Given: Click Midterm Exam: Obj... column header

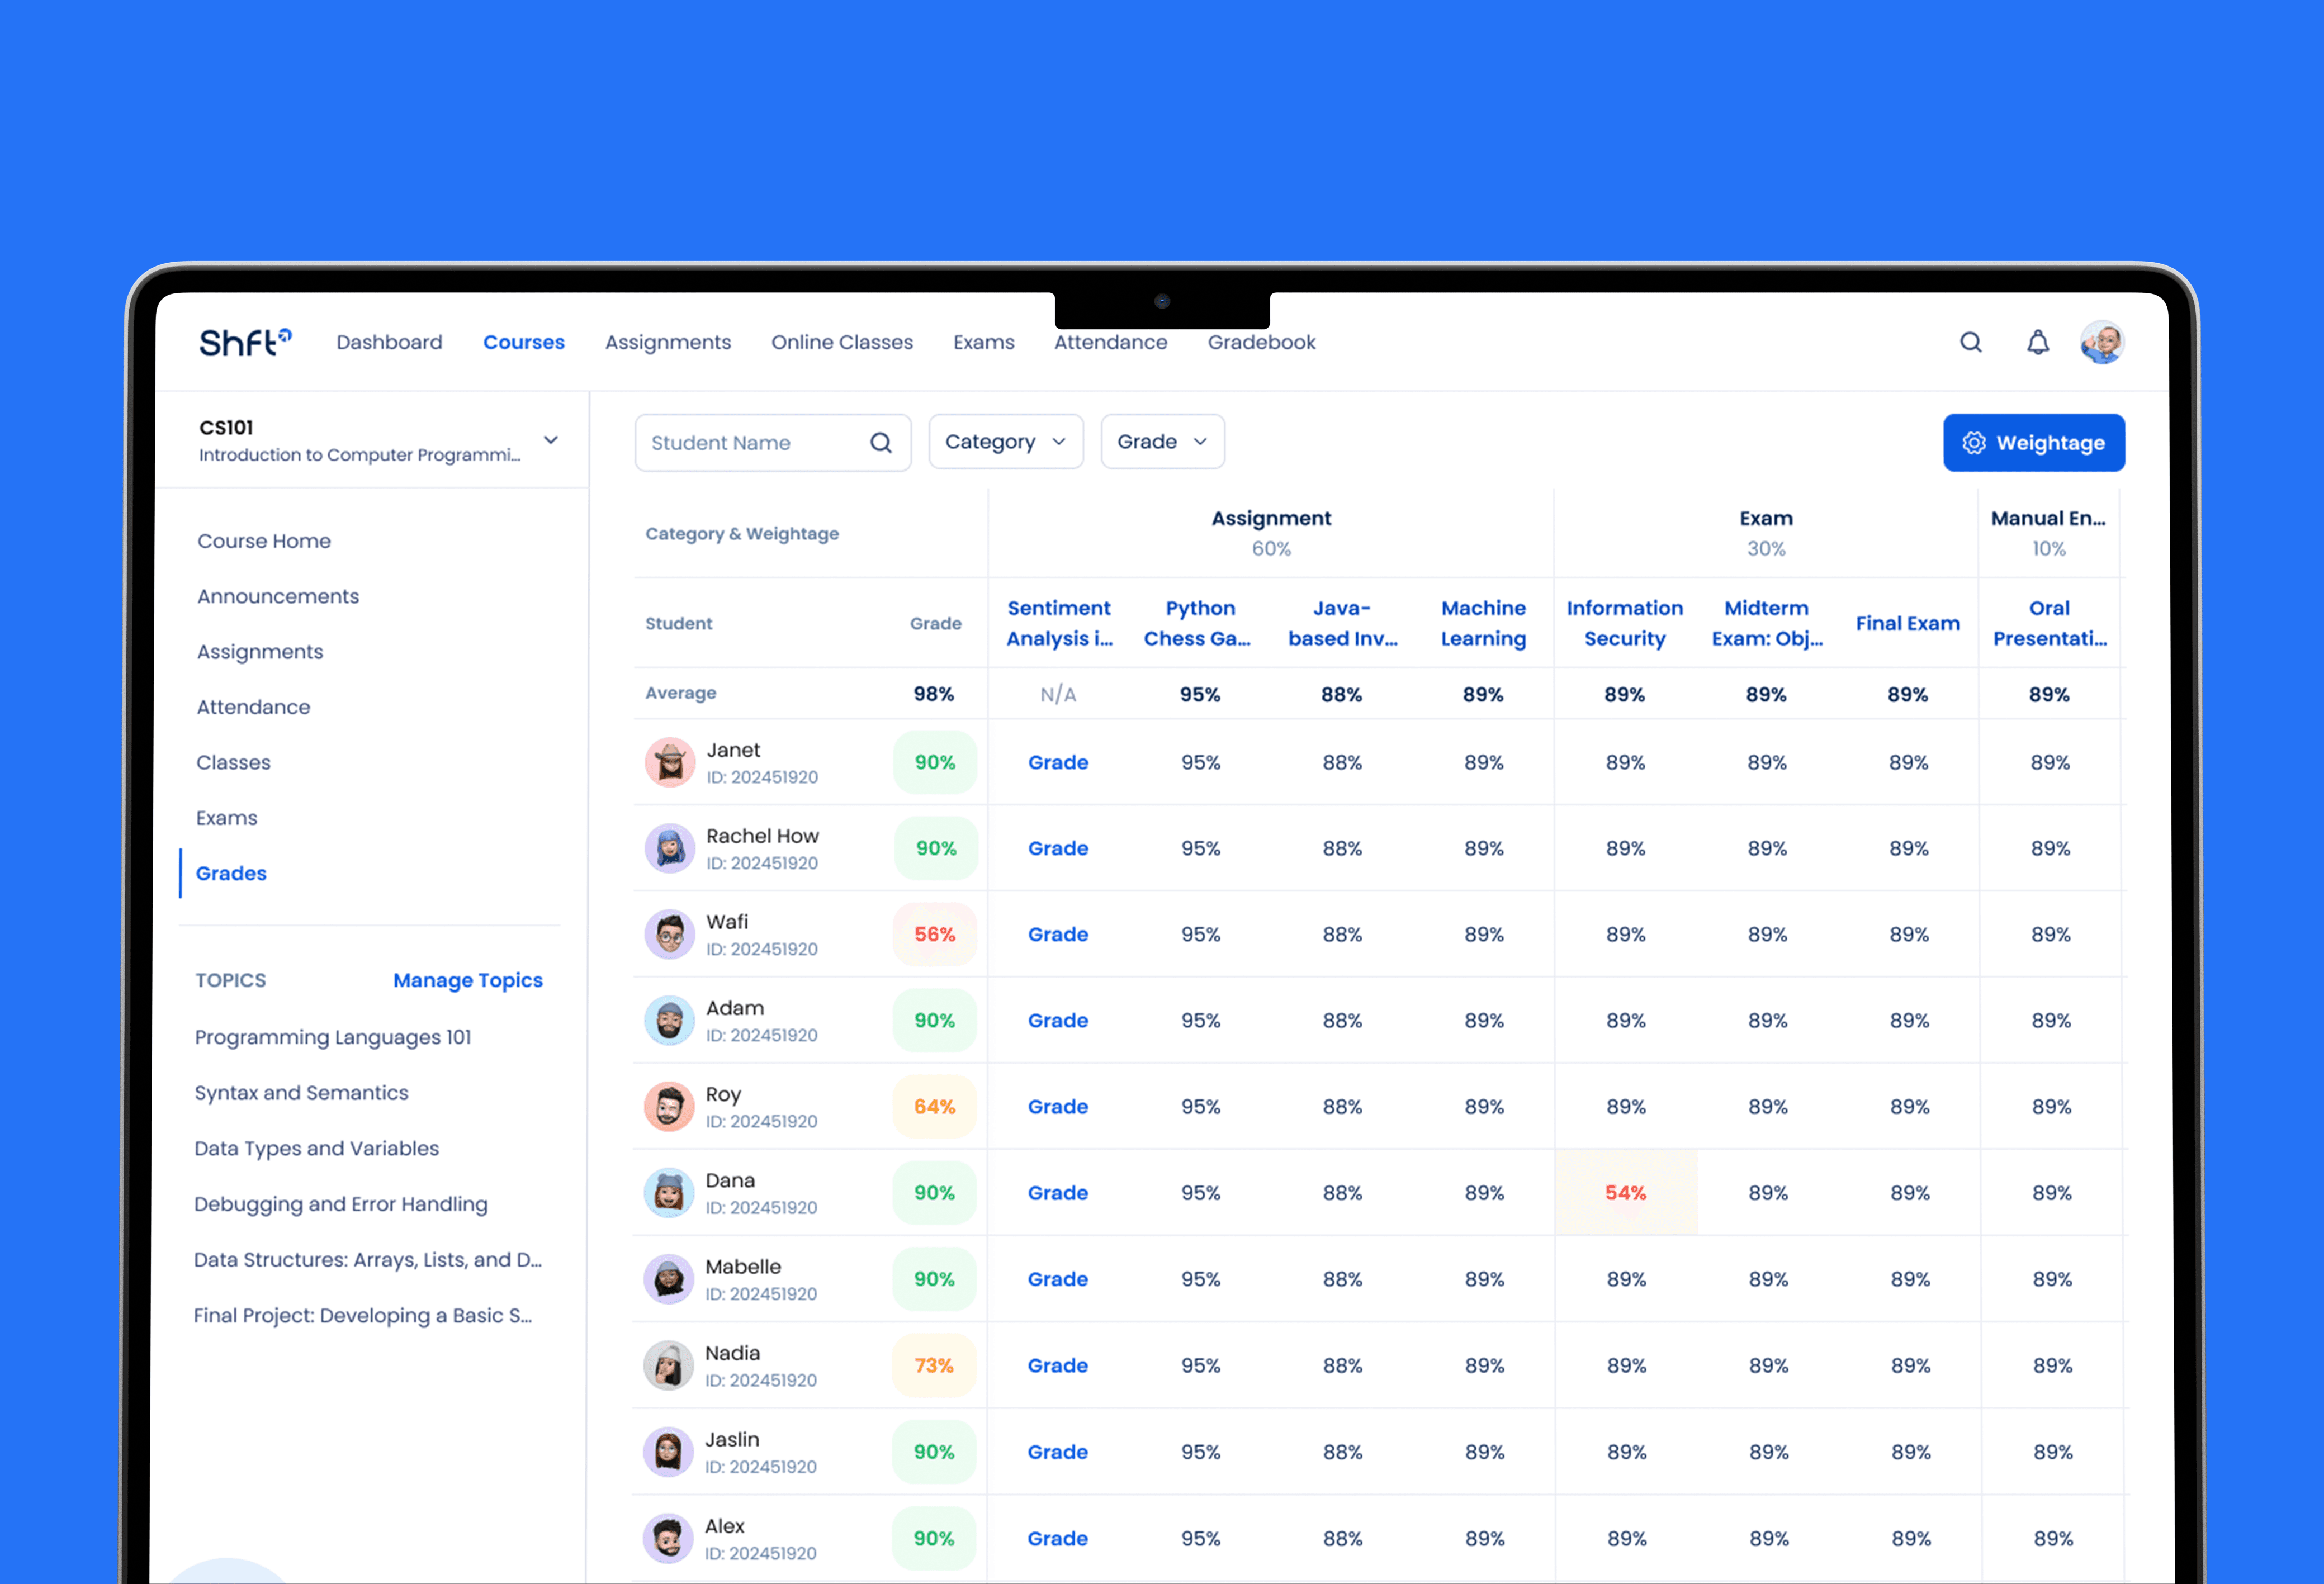Looking at the screenshot, I should coord(1767,623).
